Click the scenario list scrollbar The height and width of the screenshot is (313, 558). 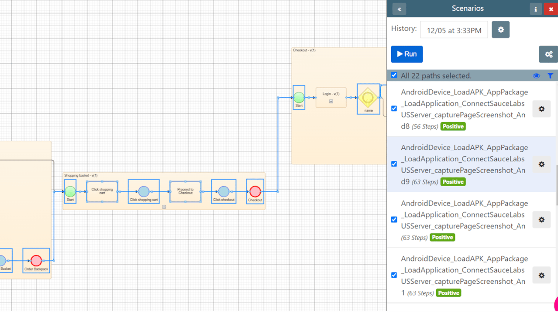pyautogui.click(x=557, y=185)
